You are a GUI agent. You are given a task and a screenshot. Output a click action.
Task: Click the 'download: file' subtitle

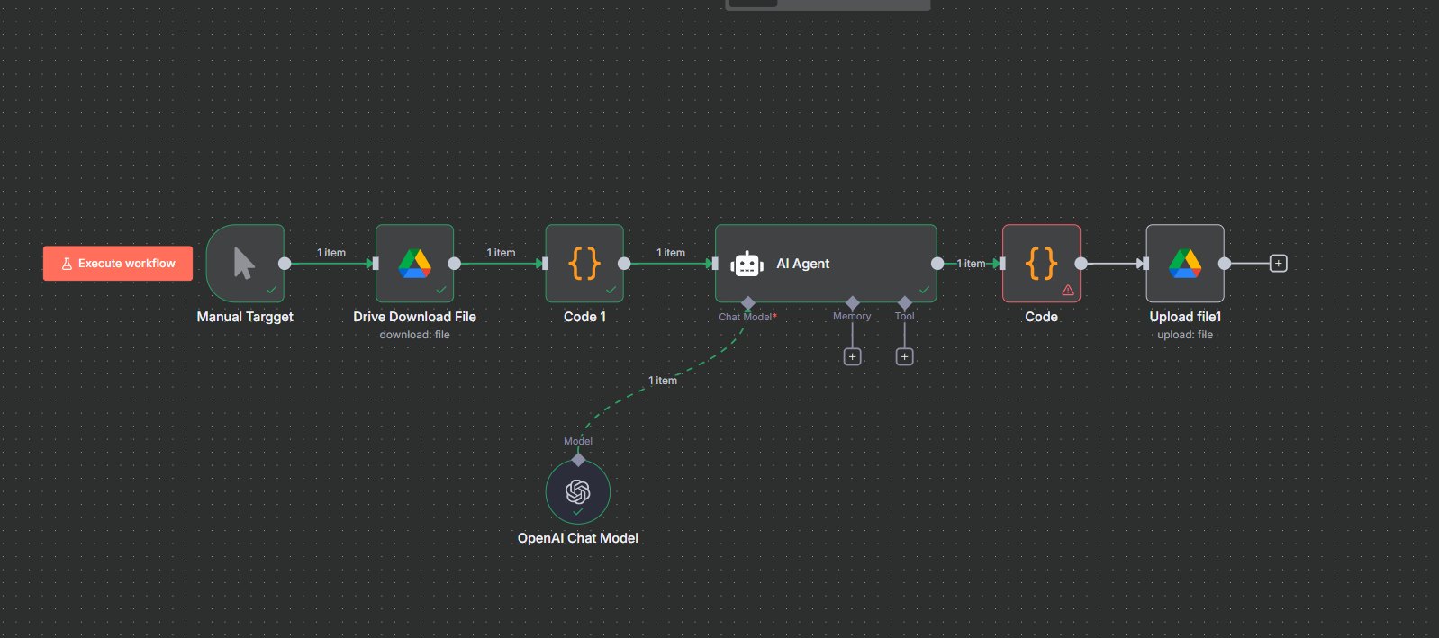point(414,335)
